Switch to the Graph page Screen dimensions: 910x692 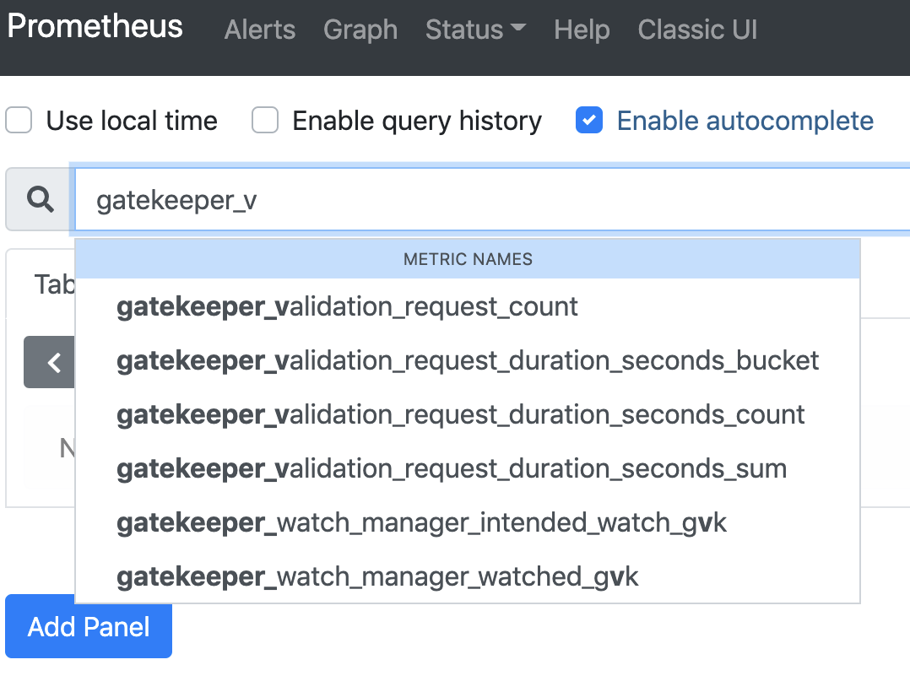point(360,30)
